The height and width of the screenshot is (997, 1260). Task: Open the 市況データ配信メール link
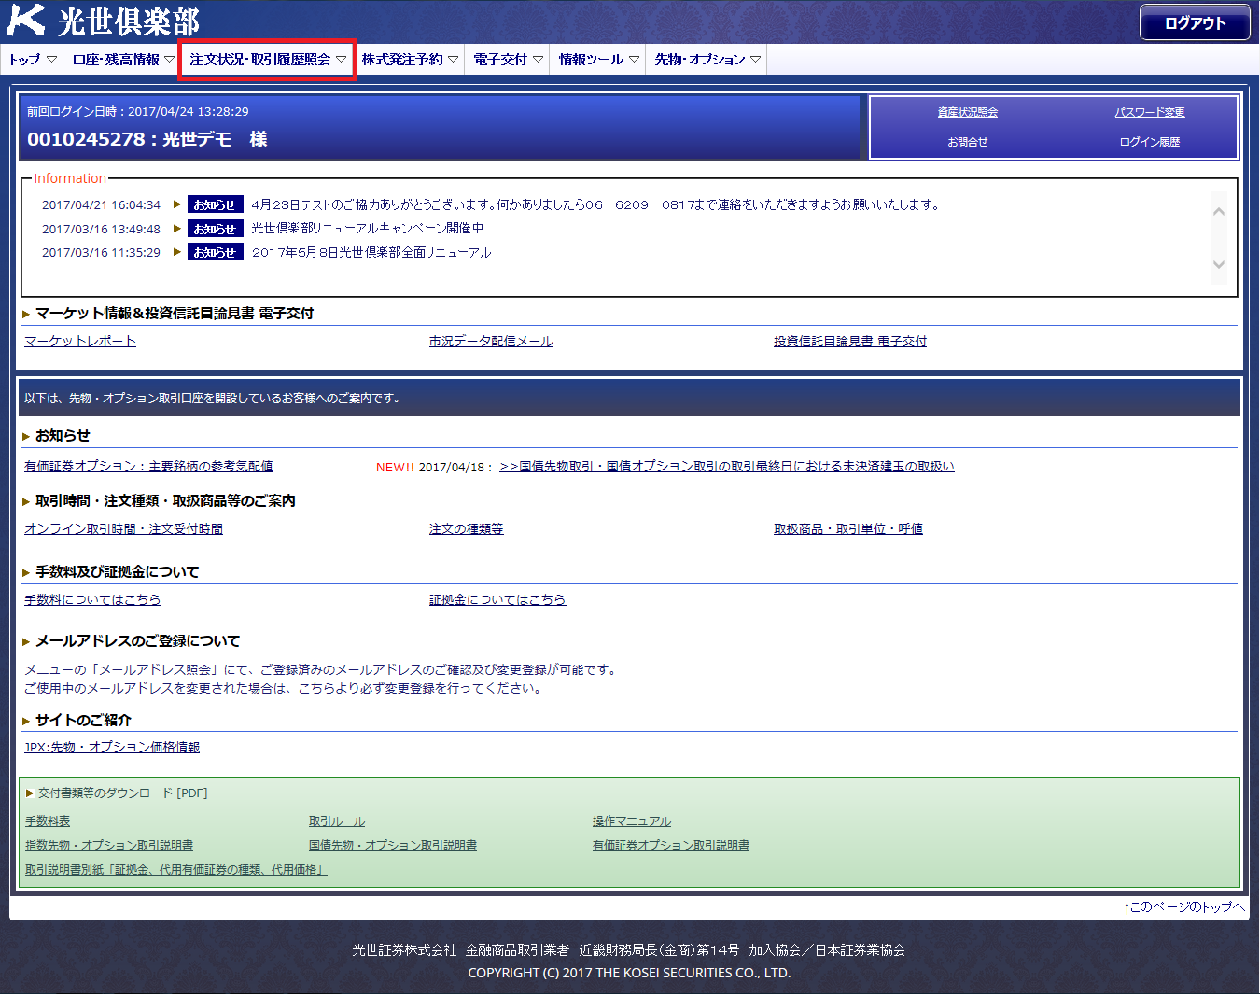point(491,342)
